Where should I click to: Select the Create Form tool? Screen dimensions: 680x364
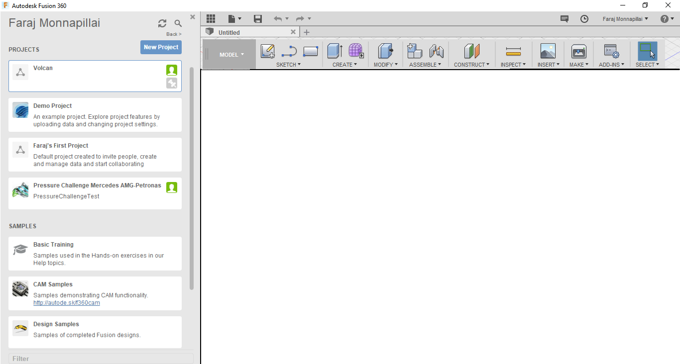(356, 51)
